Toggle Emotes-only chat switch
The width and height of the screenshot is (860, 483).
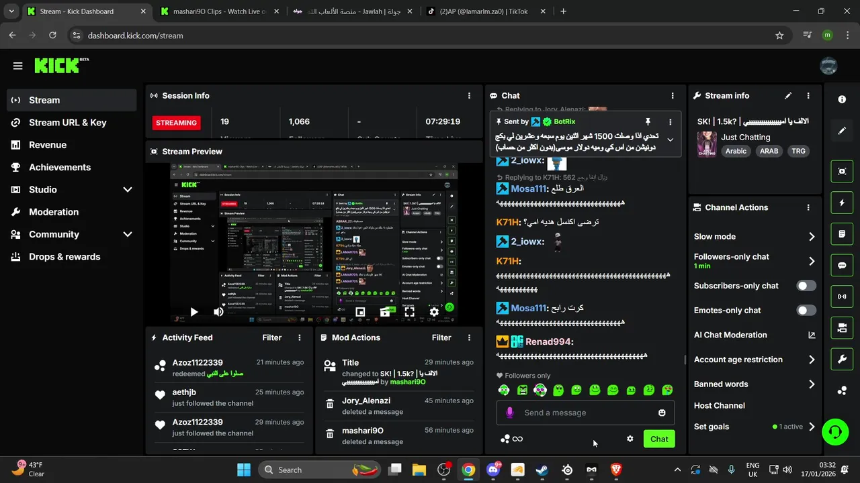806,311
